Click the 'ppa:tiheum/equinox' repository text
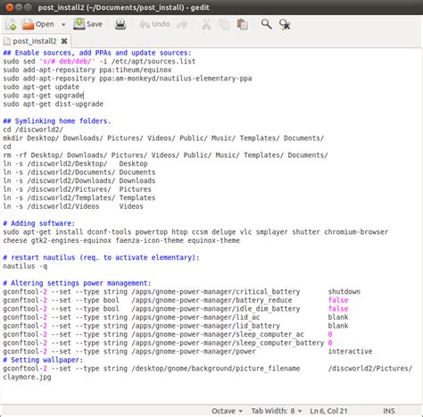The image size is (423, 417). click(x=136, y=70)
